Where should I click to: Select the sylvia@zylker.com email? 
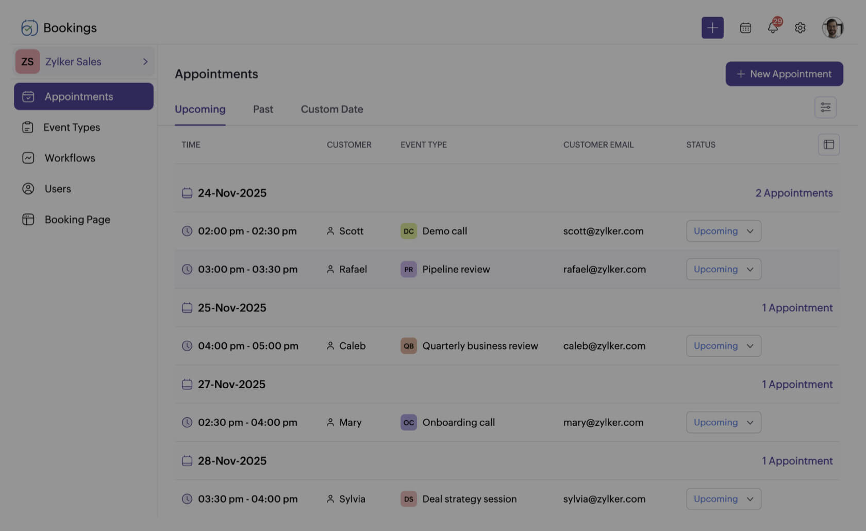pos(604,499)
